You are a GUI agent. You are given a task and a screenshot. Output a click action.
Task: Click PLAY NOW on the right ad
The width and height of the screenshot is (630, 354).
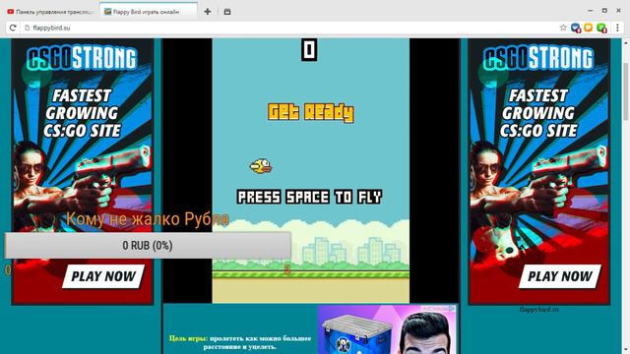(560, 276)
